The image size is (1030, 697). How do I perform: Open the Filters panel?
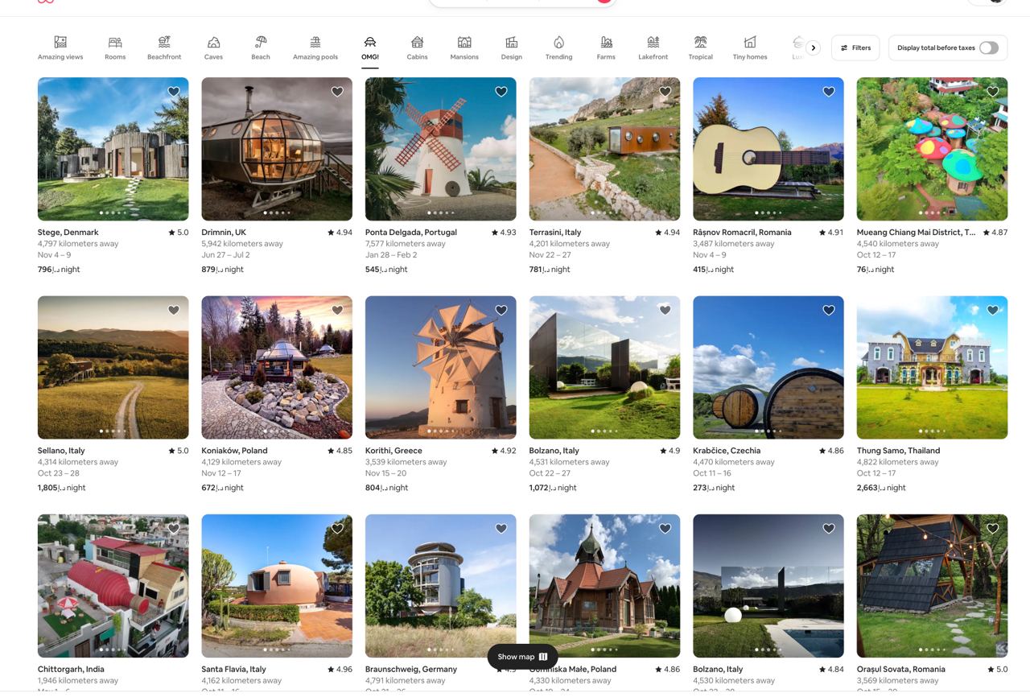(855, 47)
